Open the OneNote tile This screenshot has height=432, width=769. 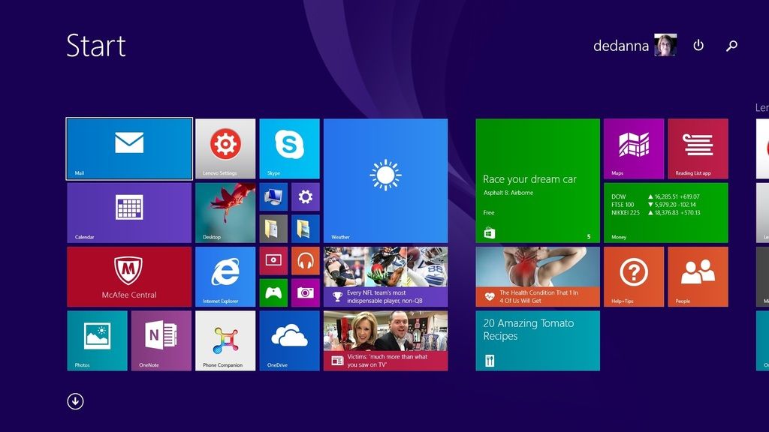point(161,340)
